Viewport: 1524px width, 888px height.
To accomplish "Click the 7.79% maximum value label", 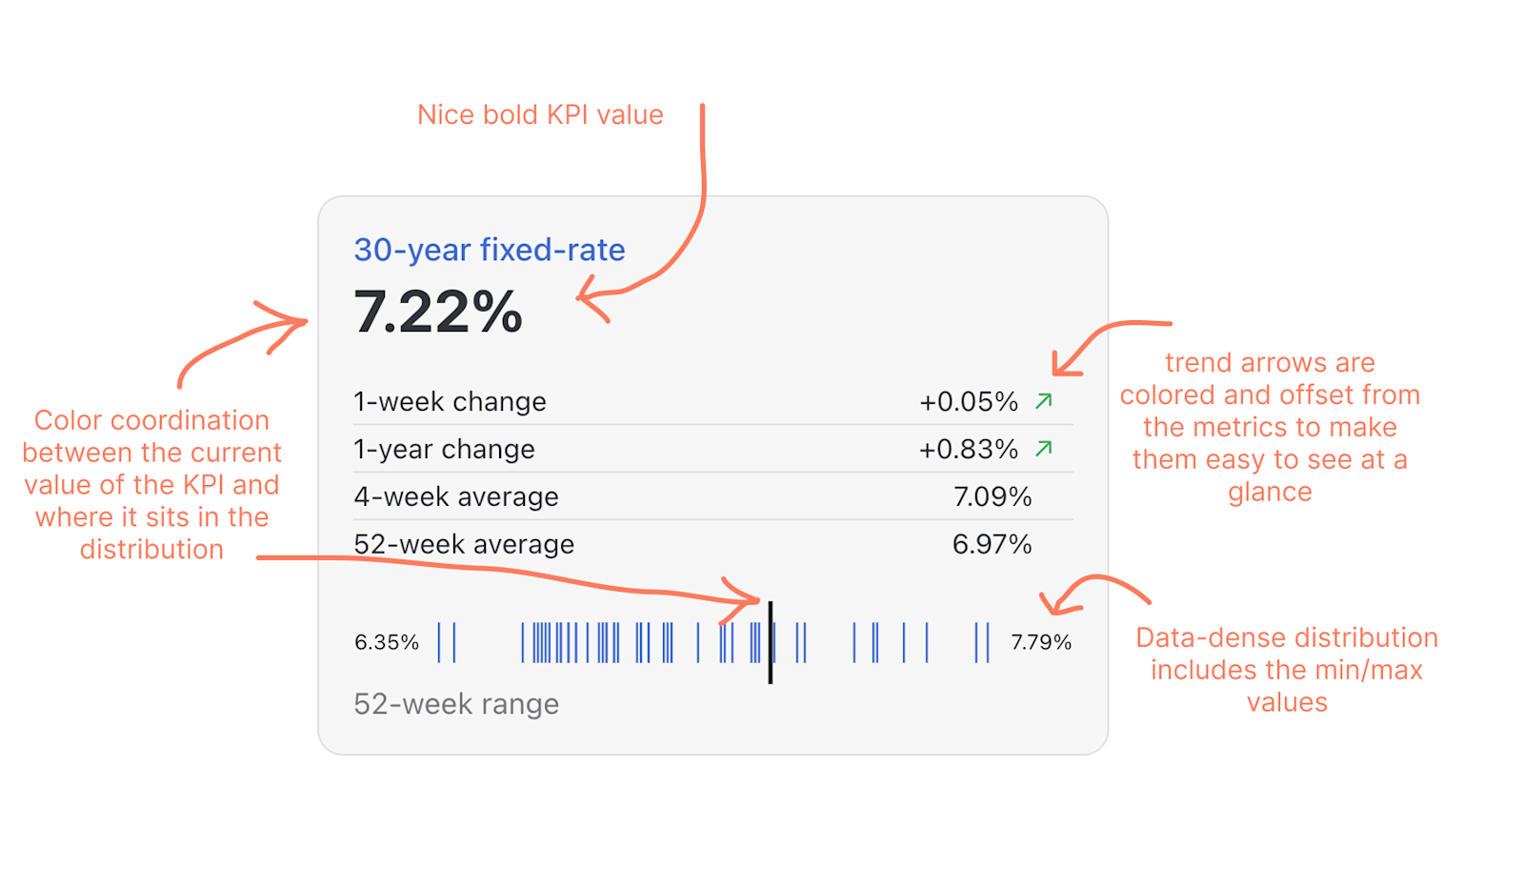I will (1041, 642).
